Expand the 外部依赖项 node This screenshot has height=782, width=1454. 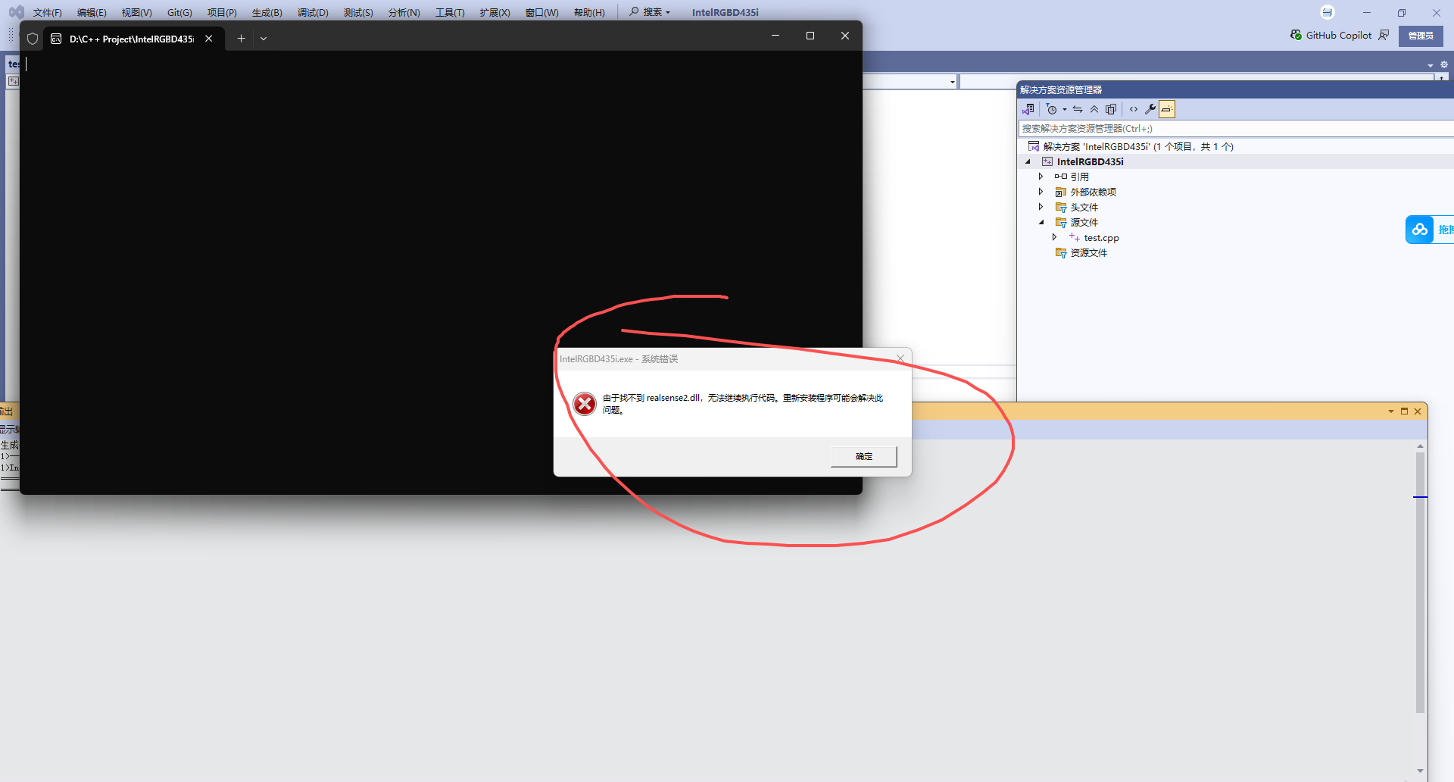click(1041, 192)
